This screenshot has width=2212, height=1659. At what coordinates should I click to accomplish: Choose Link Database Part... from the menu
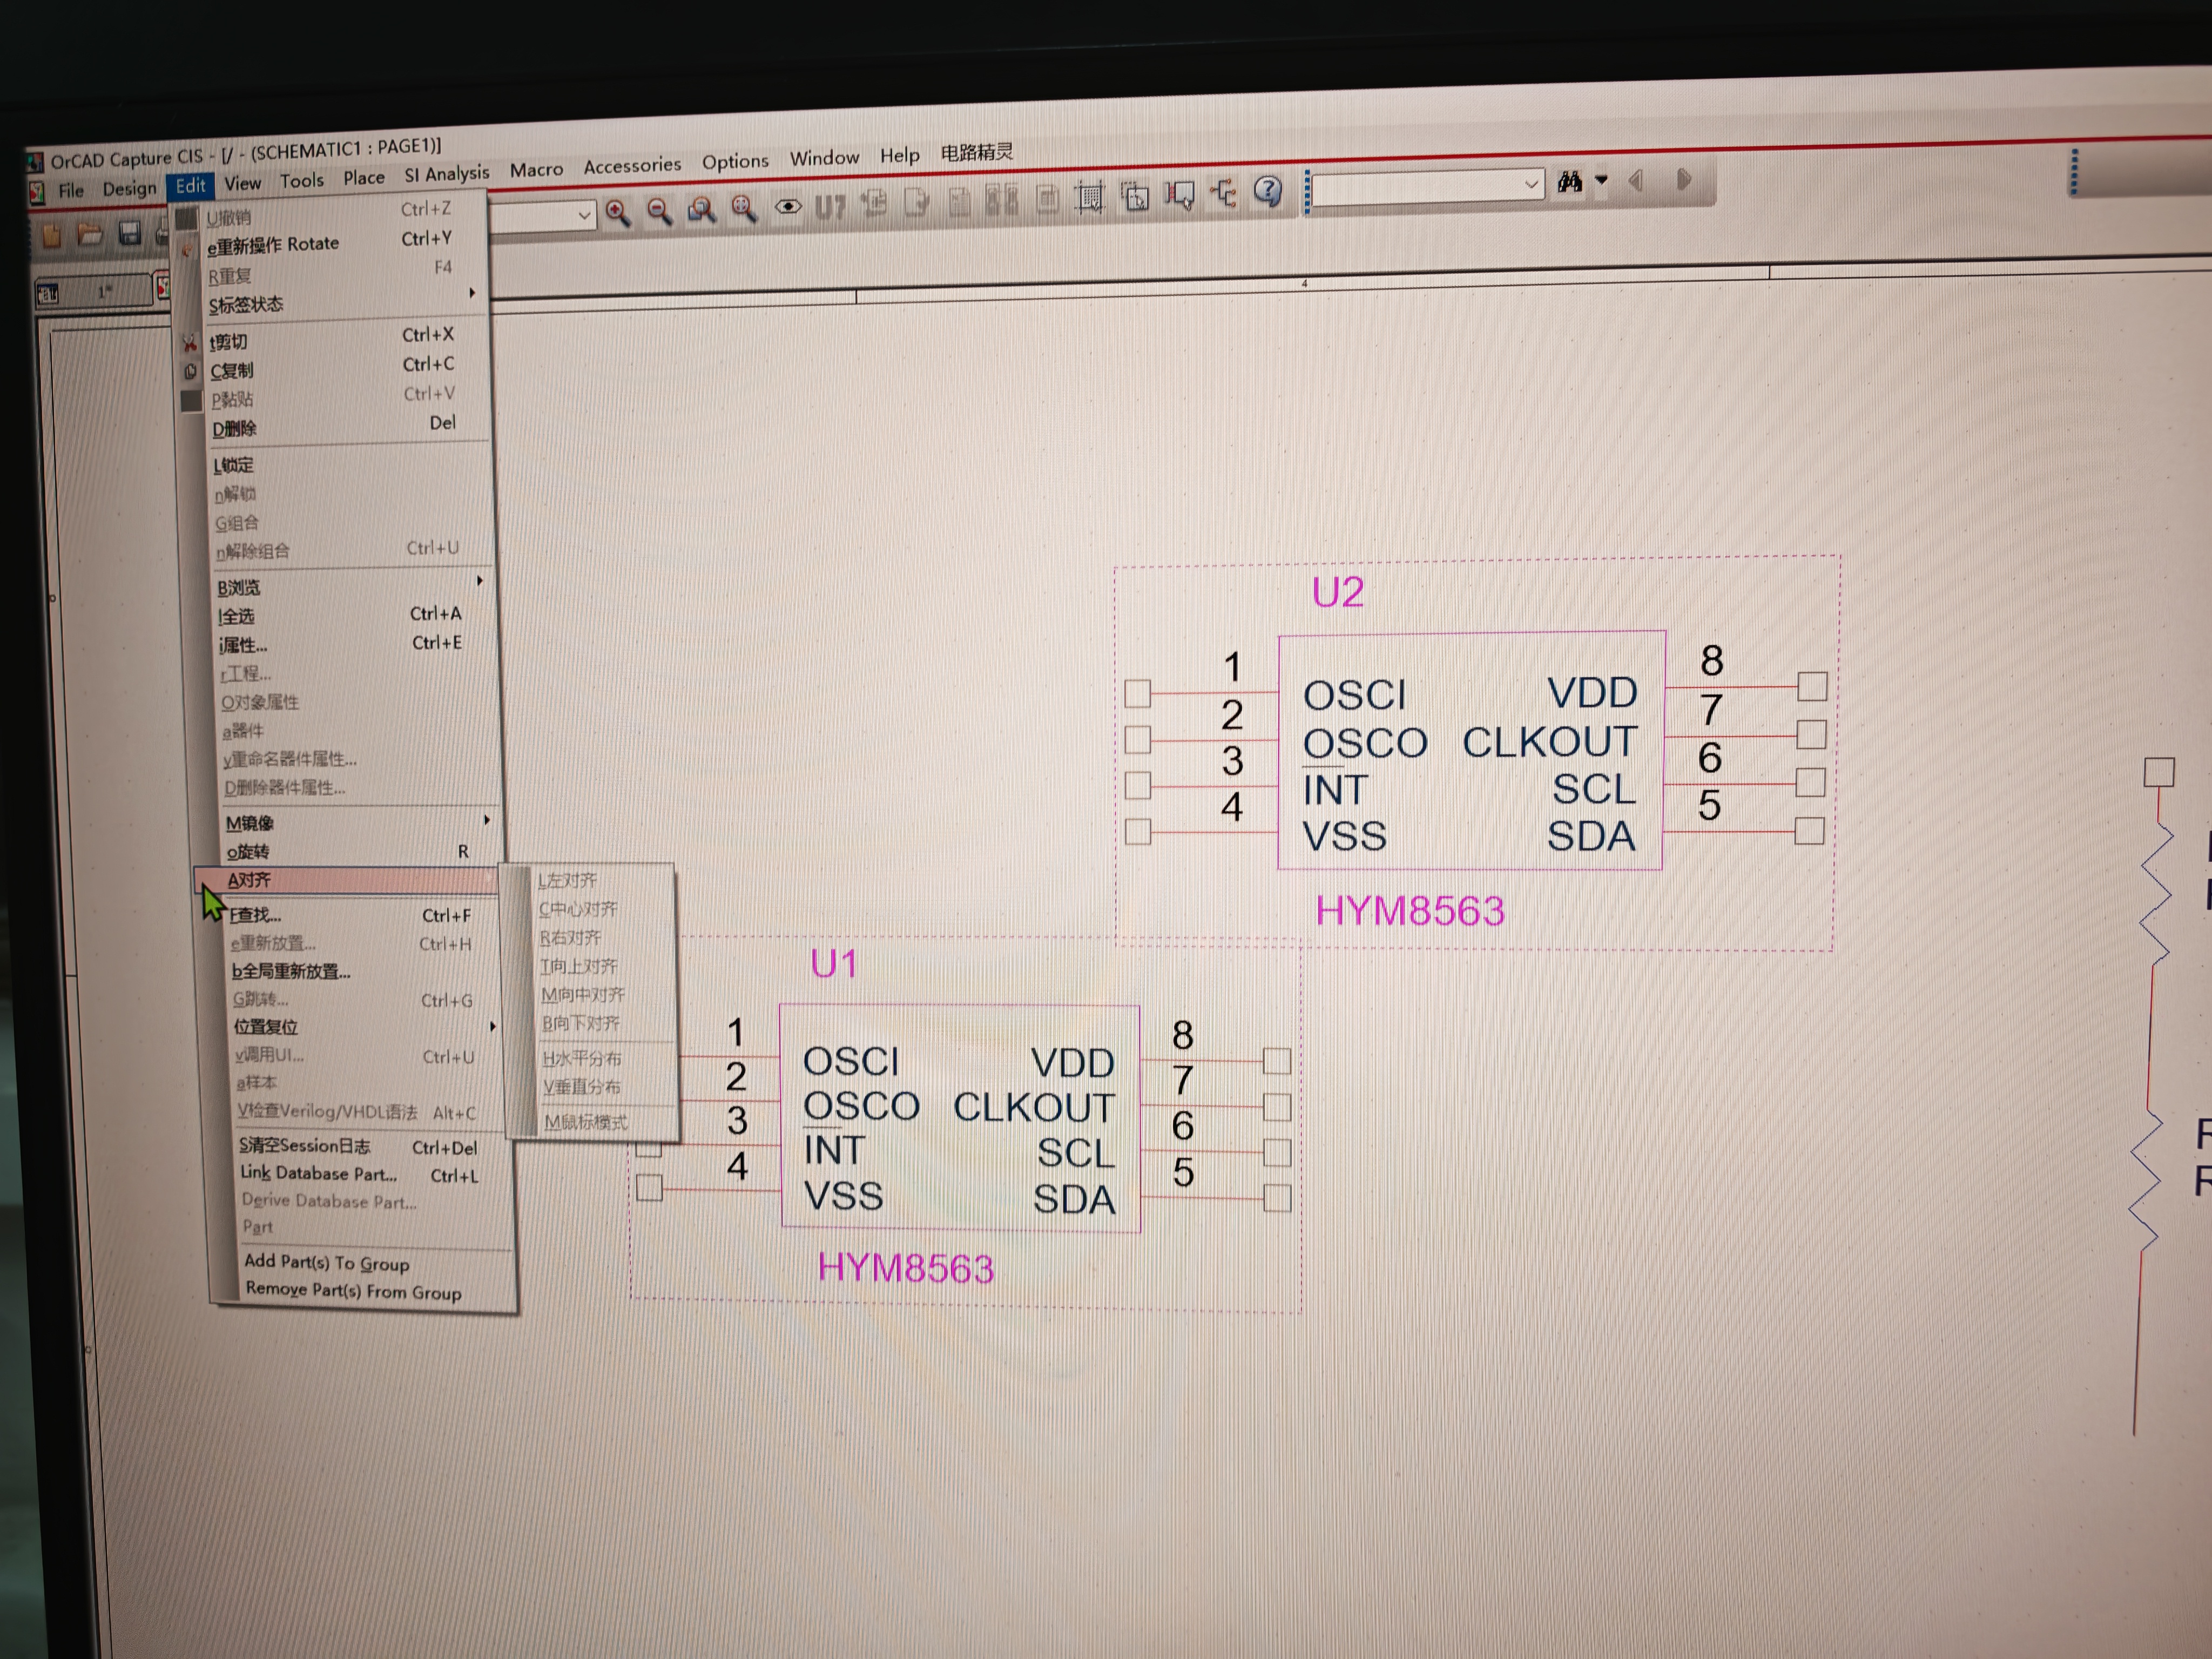[318, 1173]
